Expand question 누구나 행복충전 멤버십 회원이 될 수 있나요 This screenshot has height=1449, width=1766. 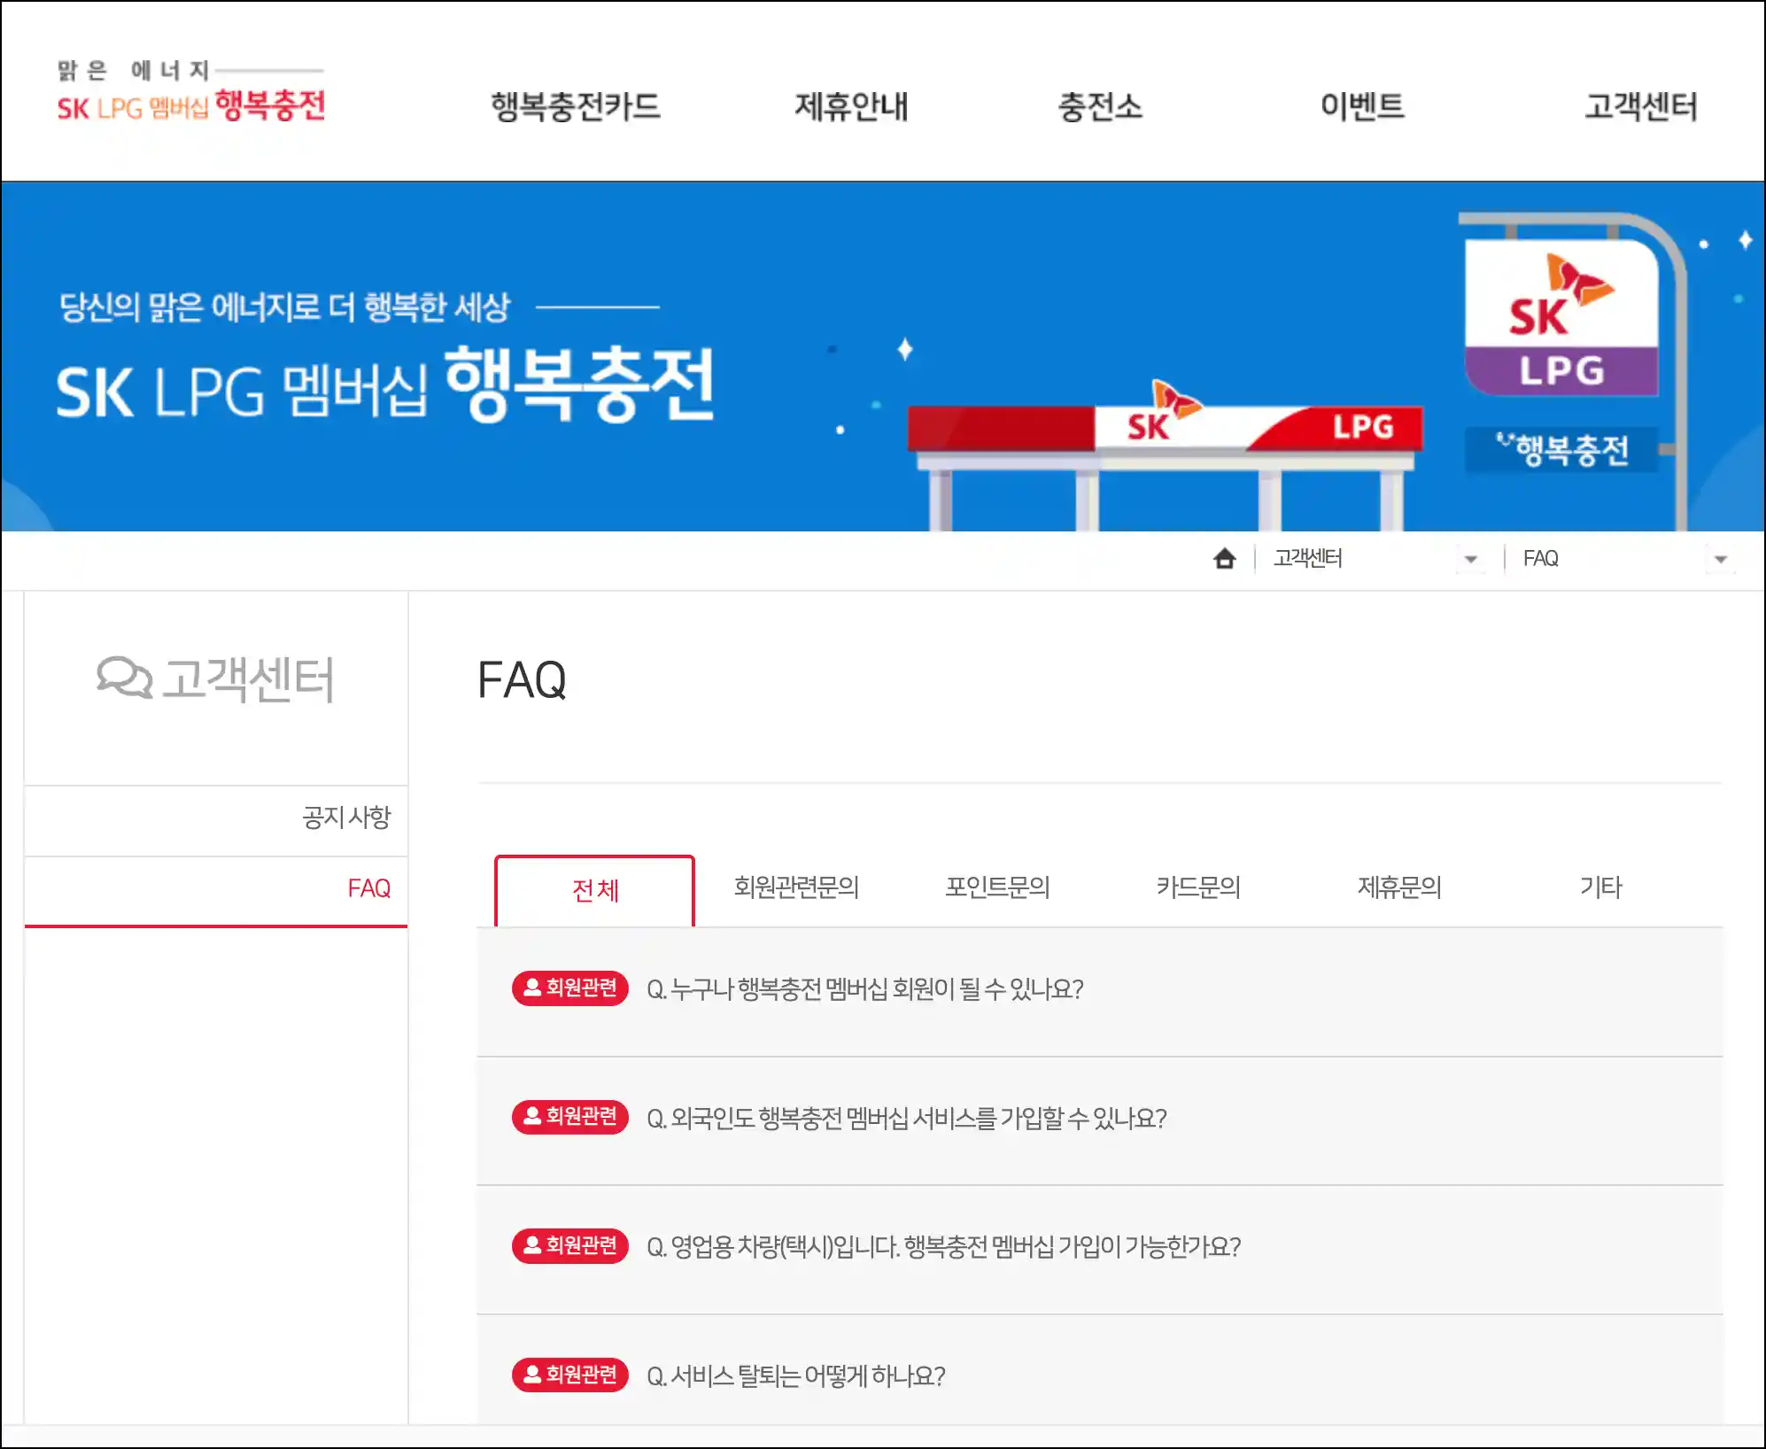point(1100,991)
